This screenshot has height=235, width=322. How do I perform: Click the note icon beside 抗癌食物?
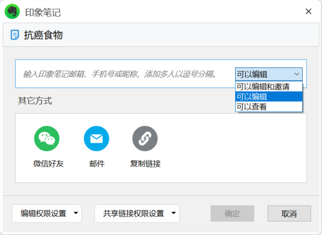pos(15,35)
